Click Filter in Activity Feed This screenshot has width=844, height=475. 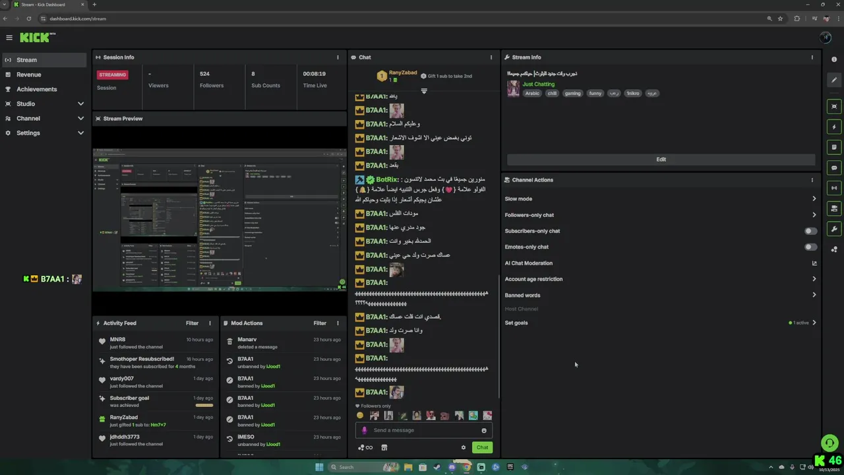click(192, 323)
